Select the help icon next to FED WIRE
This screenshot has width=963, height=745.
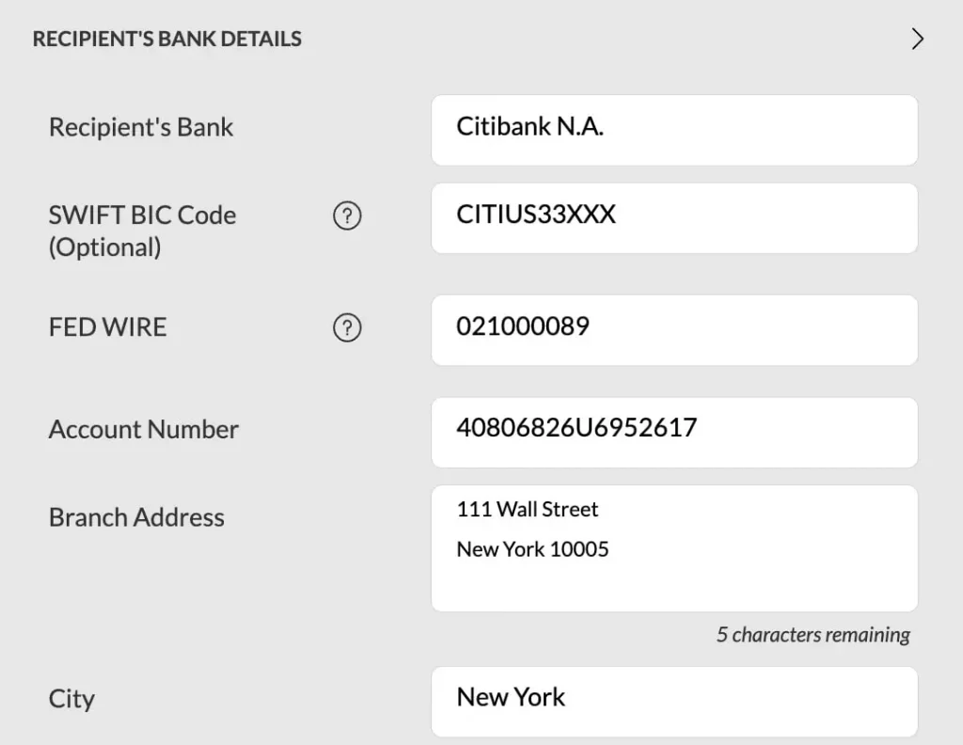coord(347,328)
